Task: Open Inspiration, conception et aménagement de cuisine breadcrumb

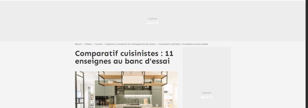Action: click(130, 44)
